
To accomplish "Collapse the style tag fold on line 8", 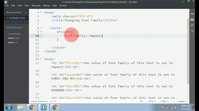I will click(41, 28).
